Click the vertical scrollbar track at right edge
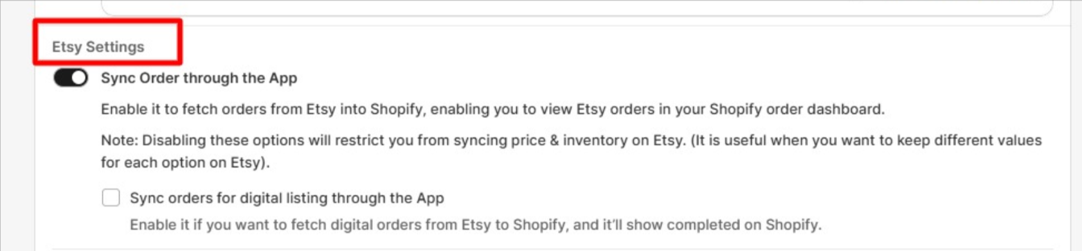1082x251 pixels. (x=1076, y=125)
